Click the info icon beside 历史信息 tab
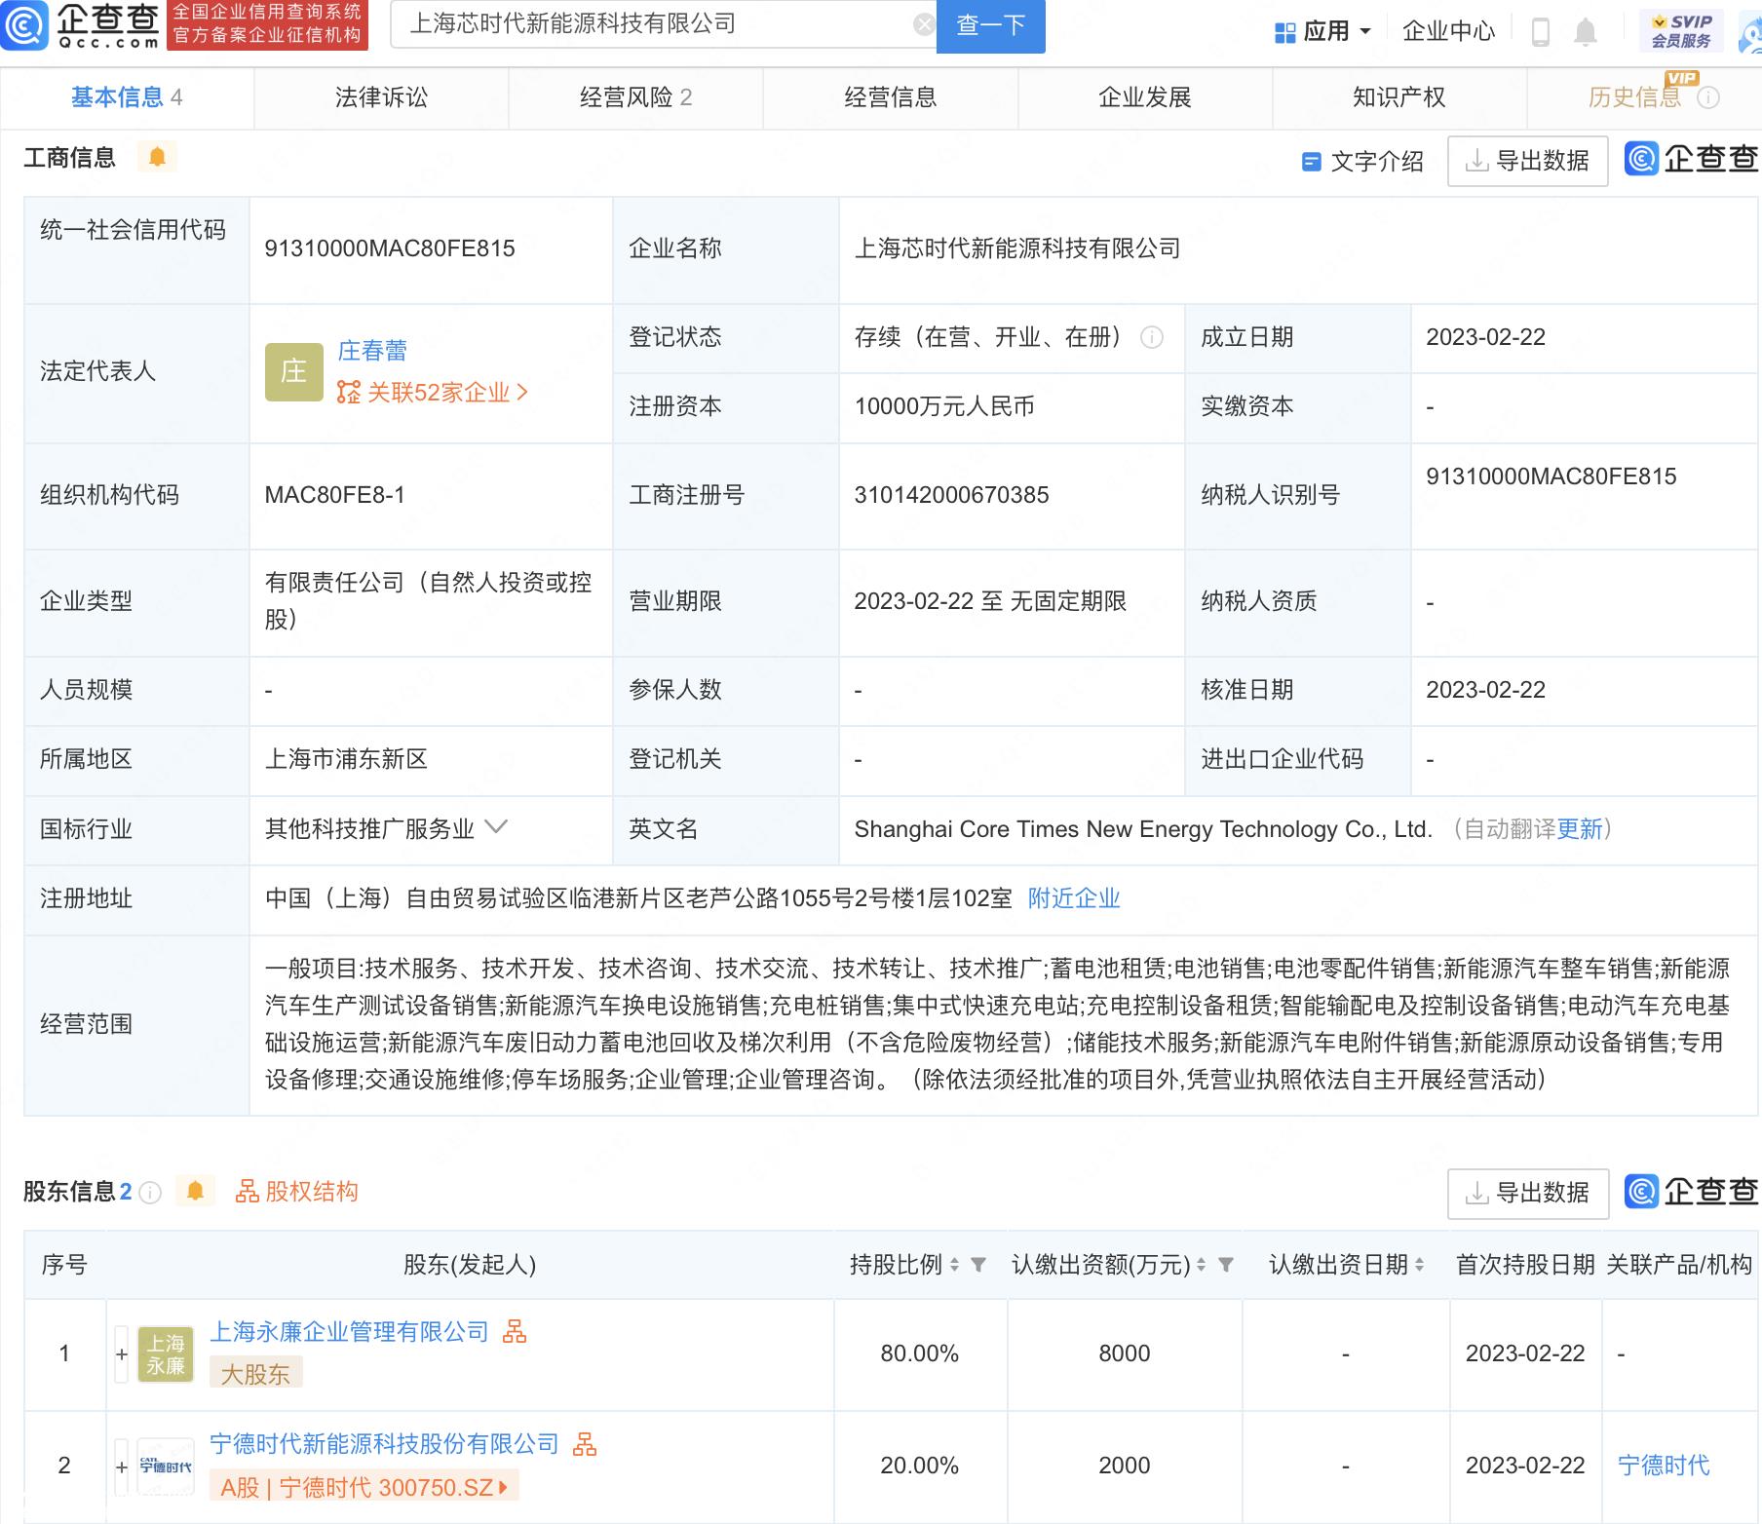 [1708, 97]
